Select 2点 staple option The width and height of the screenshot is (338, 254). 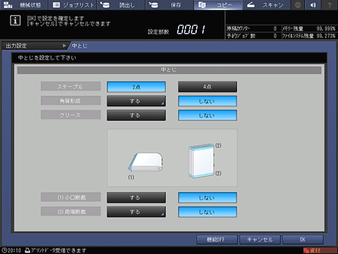coord(136,87)
